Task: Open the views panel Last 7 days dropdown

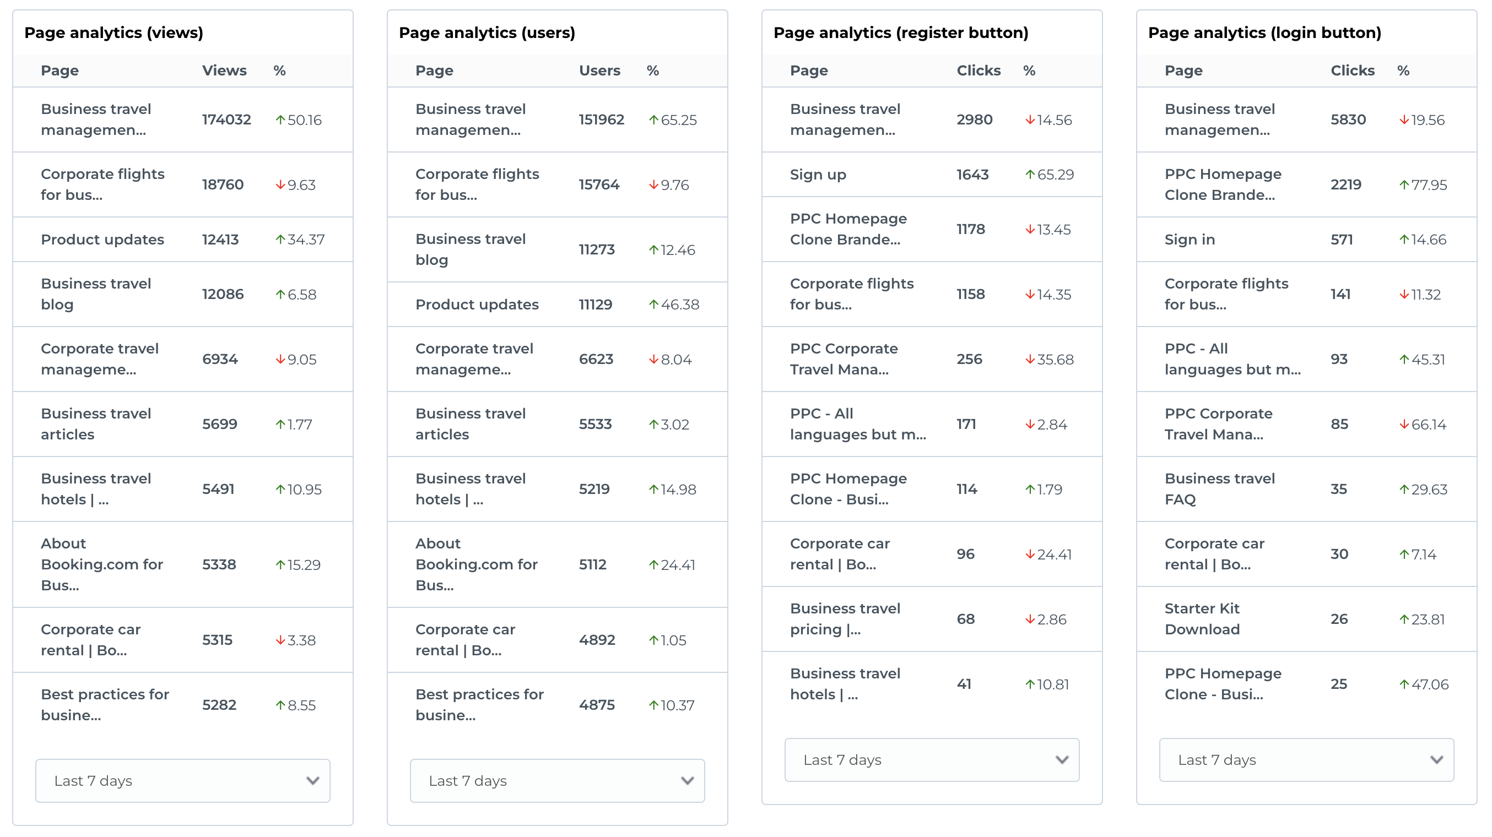Action: tap(182, 780)
